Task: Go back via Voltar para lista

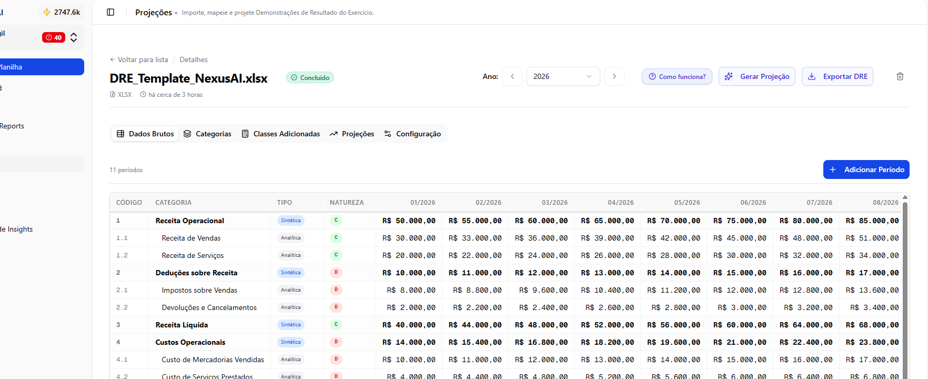Action: (x=139, y=59)
